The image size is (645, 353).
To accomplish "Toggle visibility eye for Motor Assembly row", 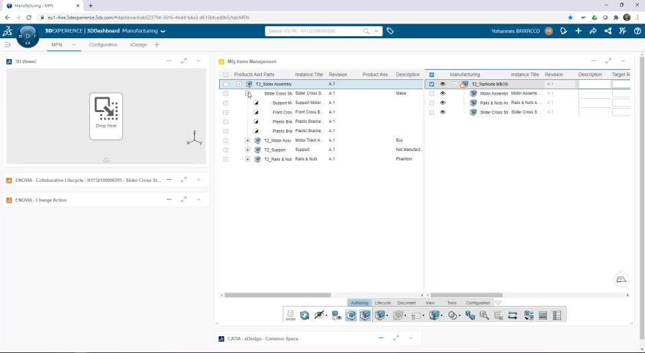I will click(443, 93).
